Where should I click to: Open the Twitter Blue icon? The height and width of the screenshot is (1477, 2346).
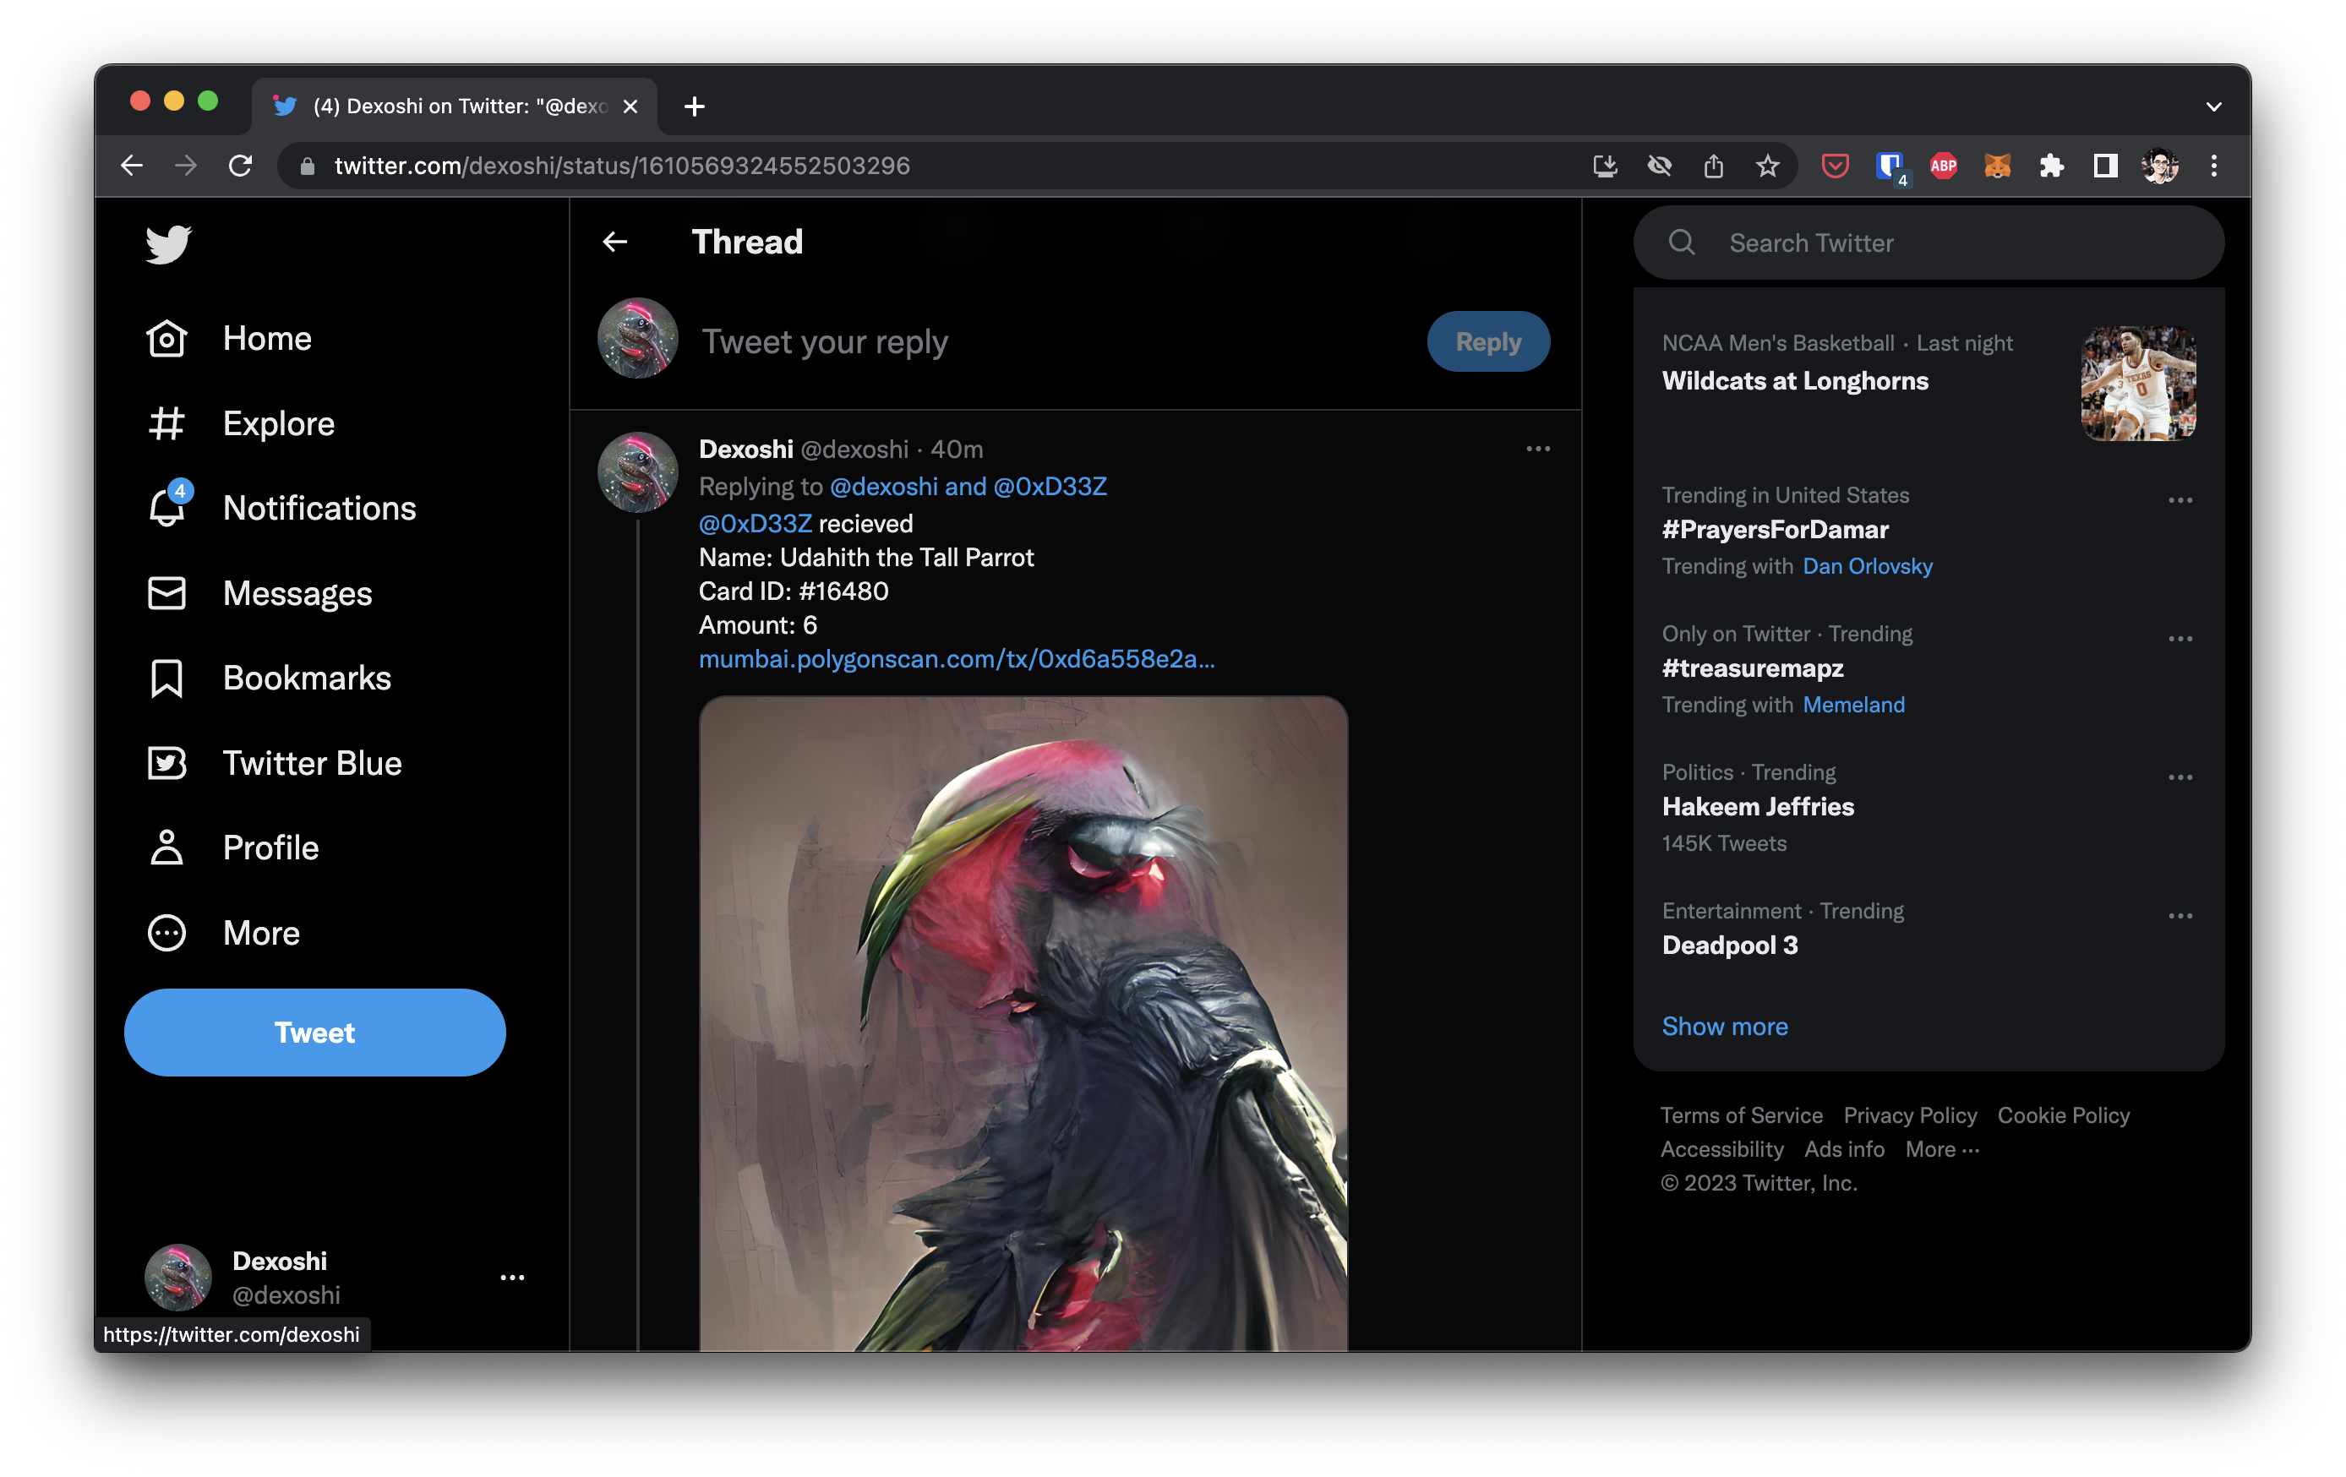tap(166, 763)
